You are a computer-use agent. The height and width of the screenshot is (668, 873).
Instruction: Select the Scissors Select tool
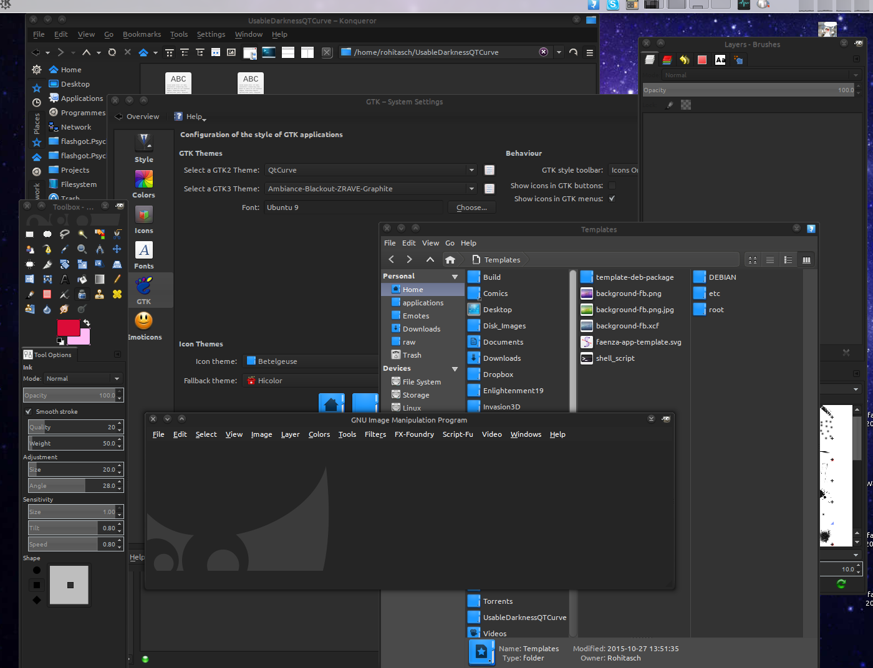[x=117, y=234]
